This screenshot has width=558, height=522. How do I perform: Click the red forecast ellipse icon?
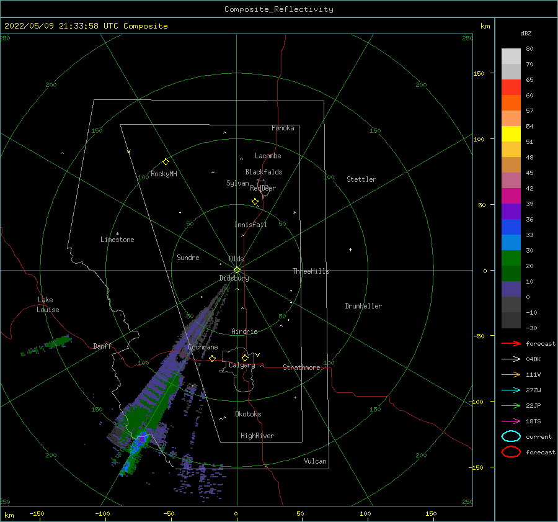pos(511,452)
